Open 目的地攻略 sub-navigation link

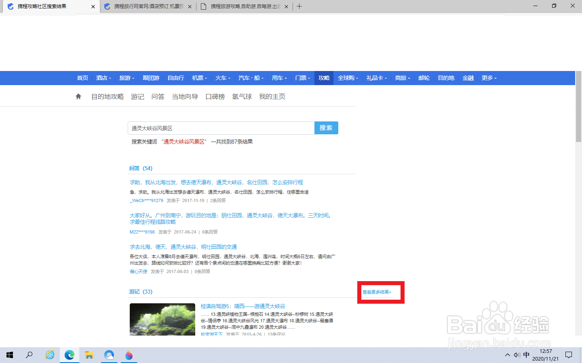tap(108, 96)
